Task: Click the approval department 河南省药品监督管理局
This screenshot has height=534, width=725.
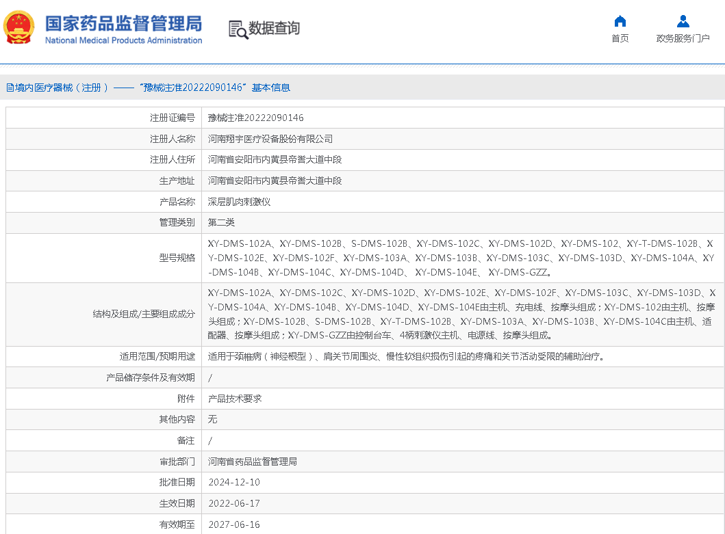Action: point(253,462)
